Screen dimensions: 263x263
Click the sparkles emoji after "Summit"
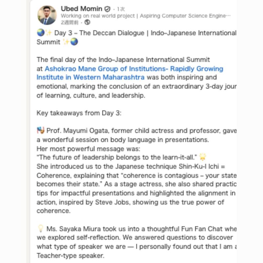coord(66,42)
